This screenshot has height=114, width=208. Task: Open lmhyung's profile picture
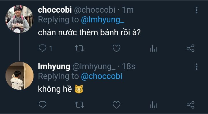[x=19, y=76]
